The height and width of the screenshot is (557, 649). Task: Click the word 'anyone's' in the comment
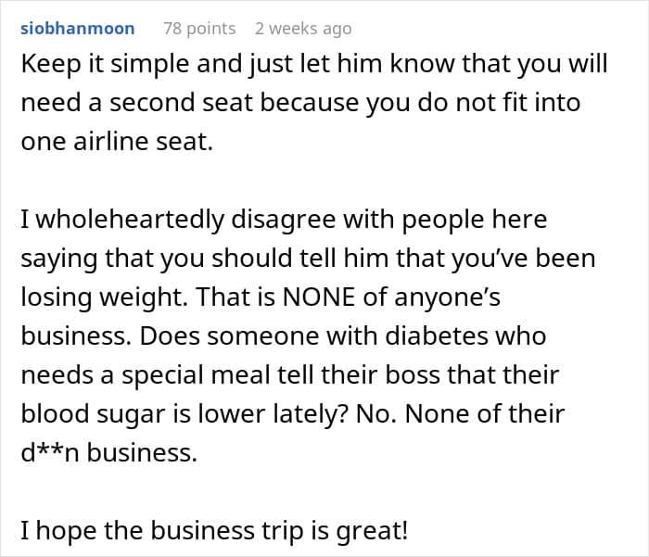tap(448, 297)
